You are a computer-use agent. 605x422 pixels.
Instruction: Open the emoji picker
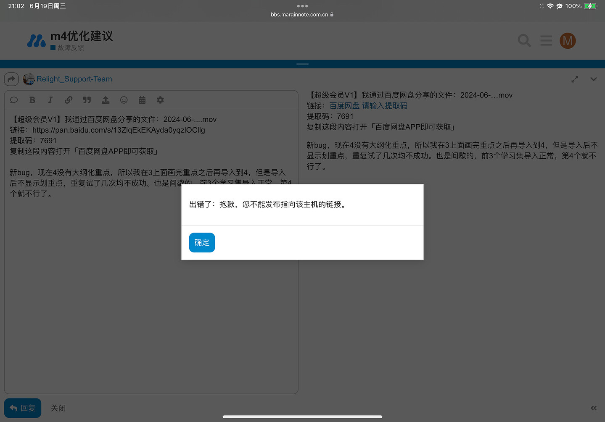click(x=124, y=100)
